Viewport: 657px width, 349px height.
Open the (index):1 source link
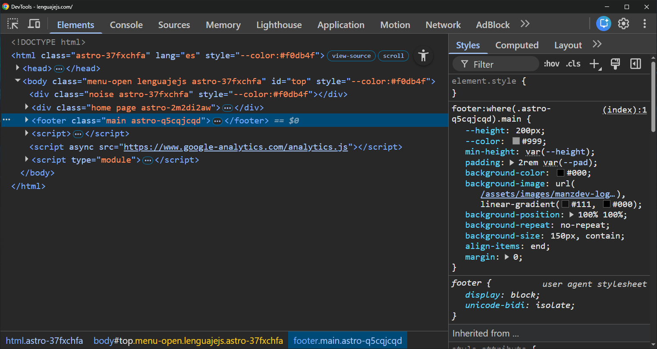625,110
